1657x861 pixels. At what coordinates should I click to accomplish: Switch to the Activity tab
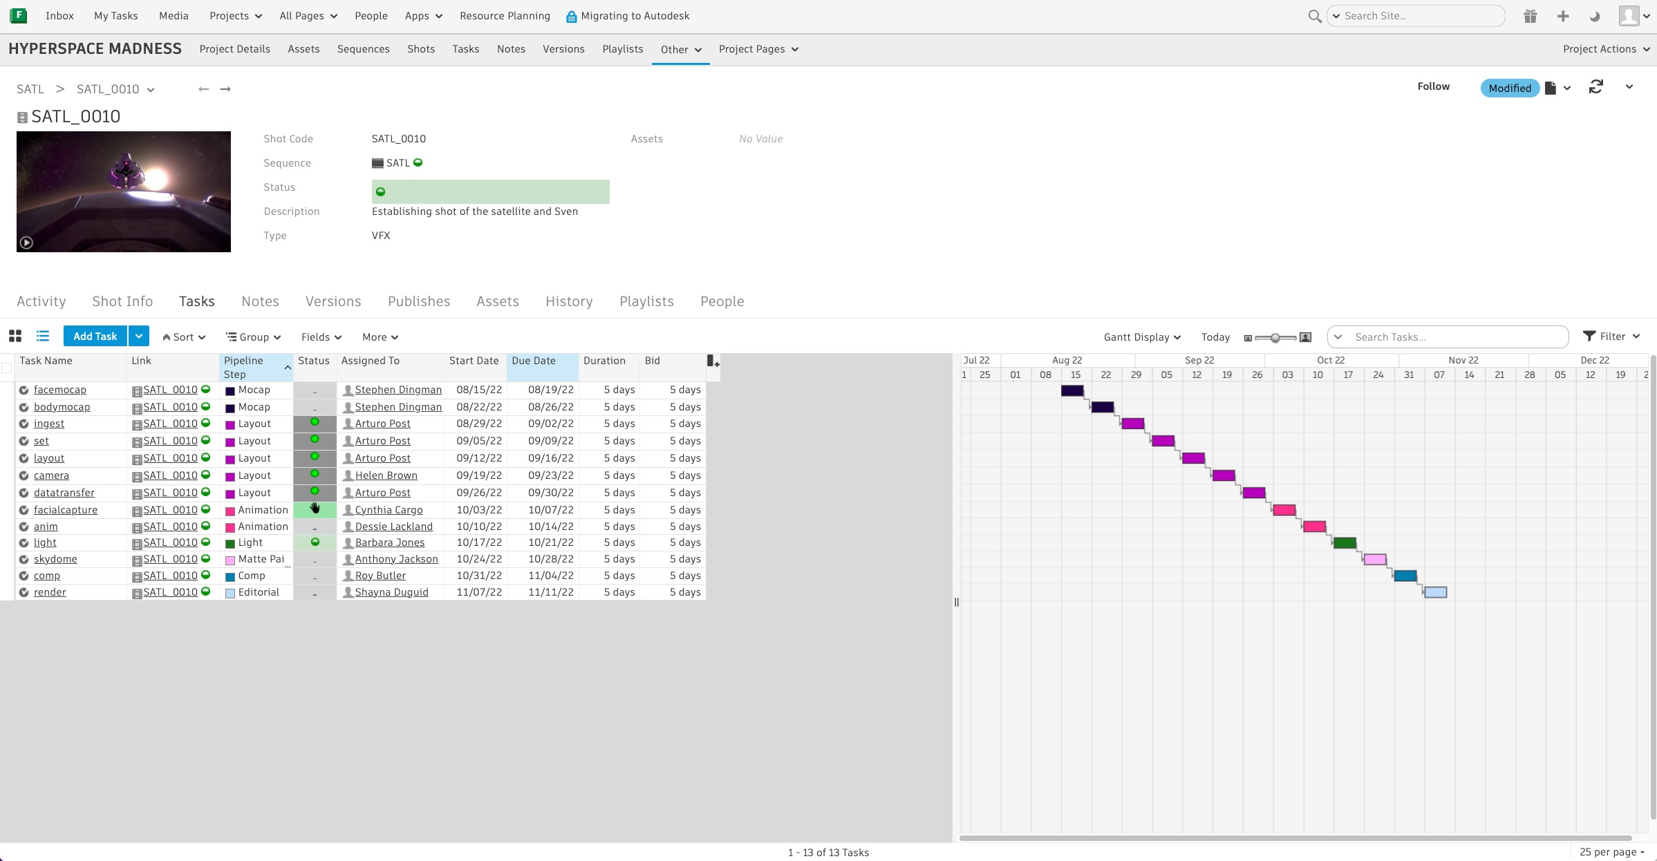coord(41,301)
